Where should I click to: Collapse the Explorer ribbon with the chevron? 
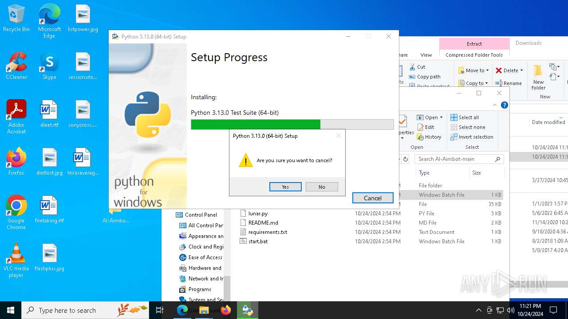pos(495,105)
